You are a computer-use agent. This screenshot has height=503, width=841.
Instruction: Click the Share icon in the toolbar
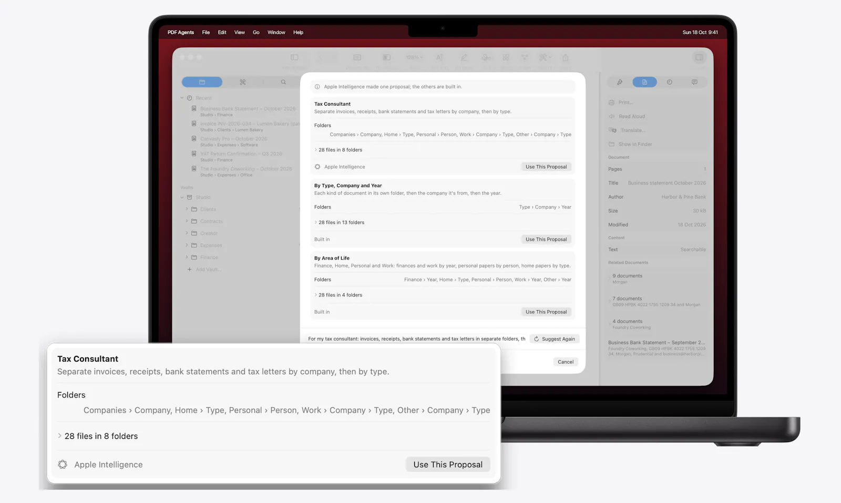tap(565, 57)
